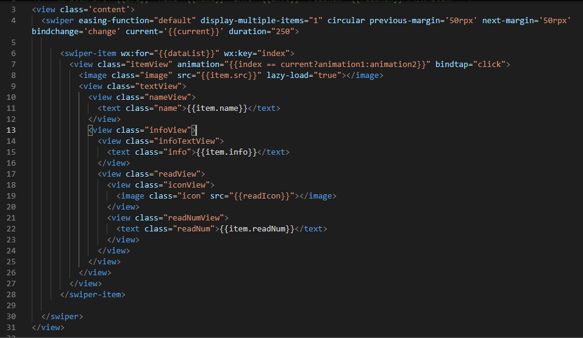
Task: Click the {{item.info}} expression
Action: click(226, 152)
